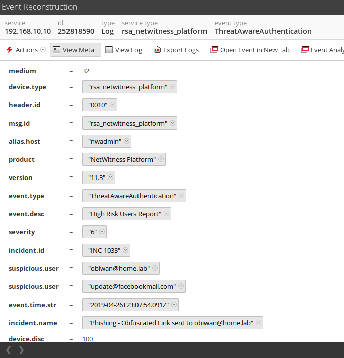
Task: Expand header.id "0010" dropdown arrow
Action: point(113,105)
